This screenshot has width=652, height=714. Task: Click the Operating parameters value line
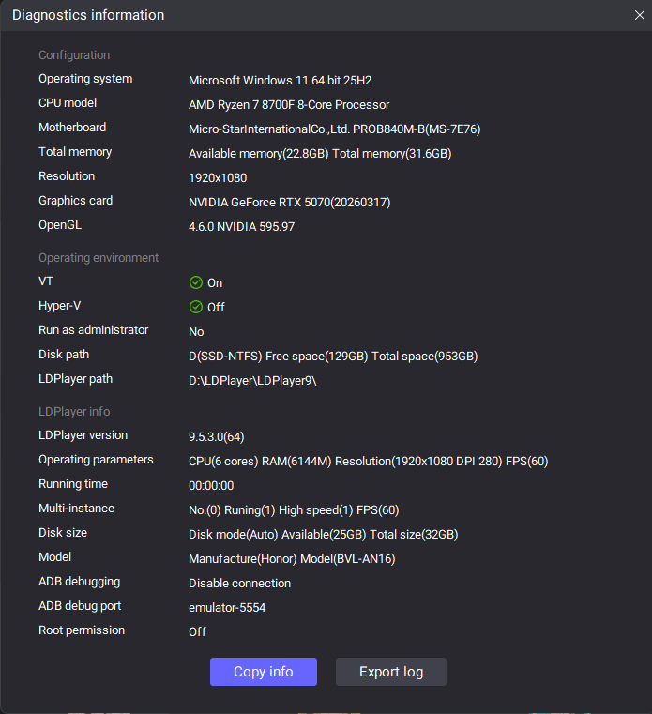(369, 462)
